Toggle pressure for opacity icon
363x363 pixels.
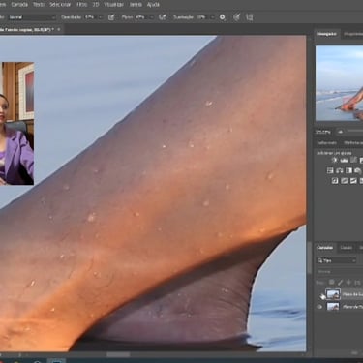click(111, 17)
